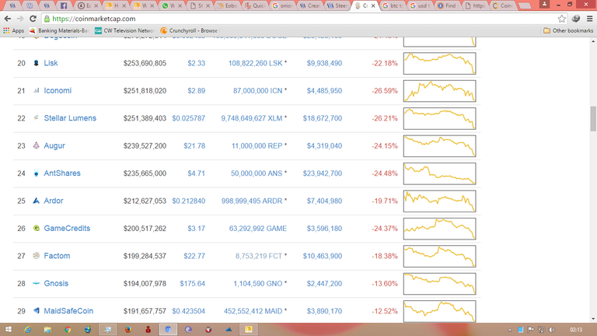Click the AntShares coin logo icon
The image size is (597, 336).
[x=37, y=173]
